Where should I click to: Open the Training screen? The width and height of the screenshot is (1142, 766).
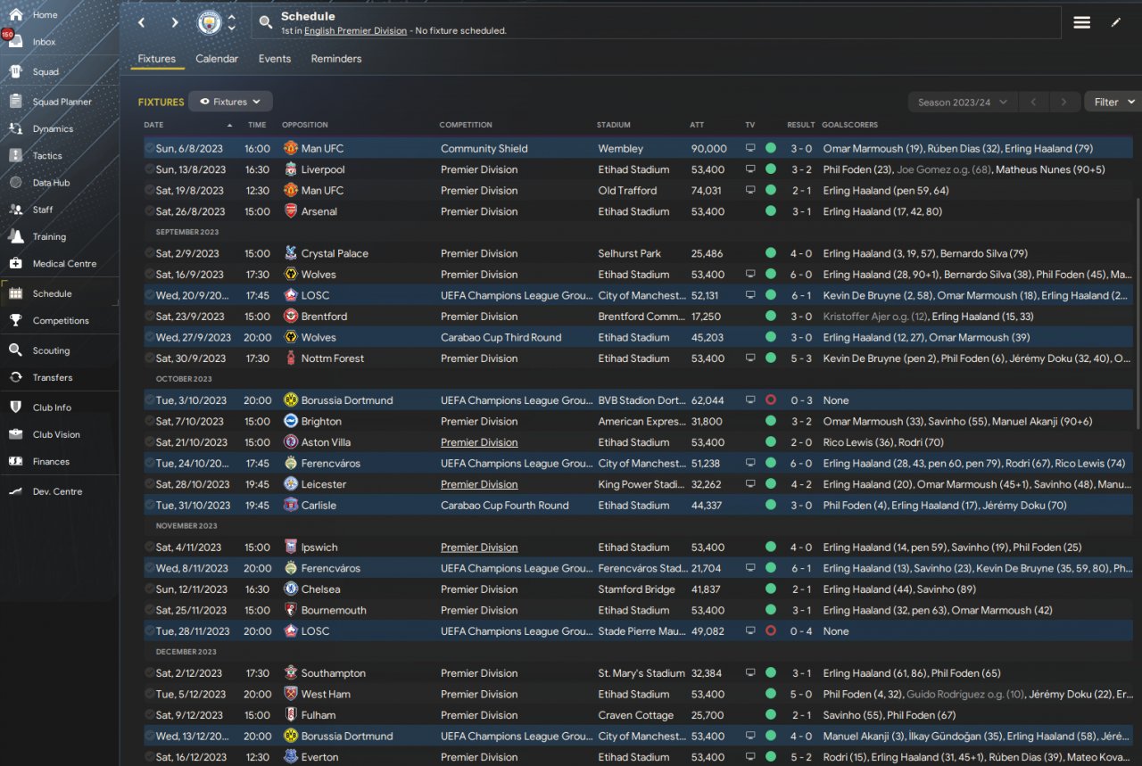click(49, 237)
